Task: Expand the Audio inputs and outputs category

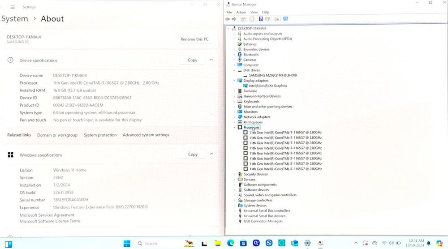Action: coord(235,34)
